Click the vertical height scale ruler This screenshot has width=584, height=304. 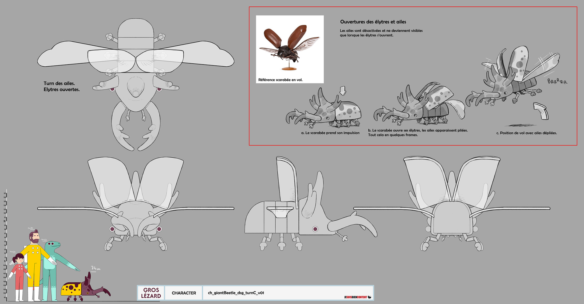point(5,245)
